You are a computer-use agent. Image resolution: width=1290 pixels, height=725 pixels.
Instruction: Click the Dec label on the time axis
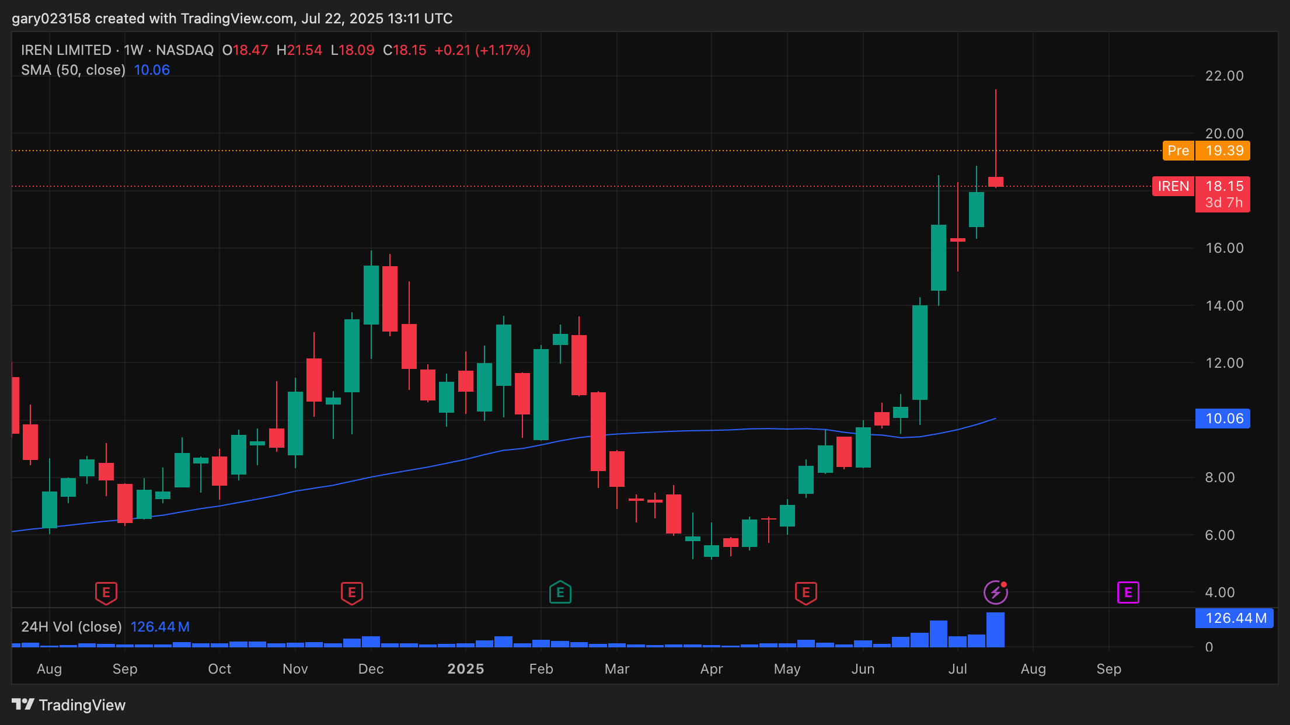[x=371, y=669]
